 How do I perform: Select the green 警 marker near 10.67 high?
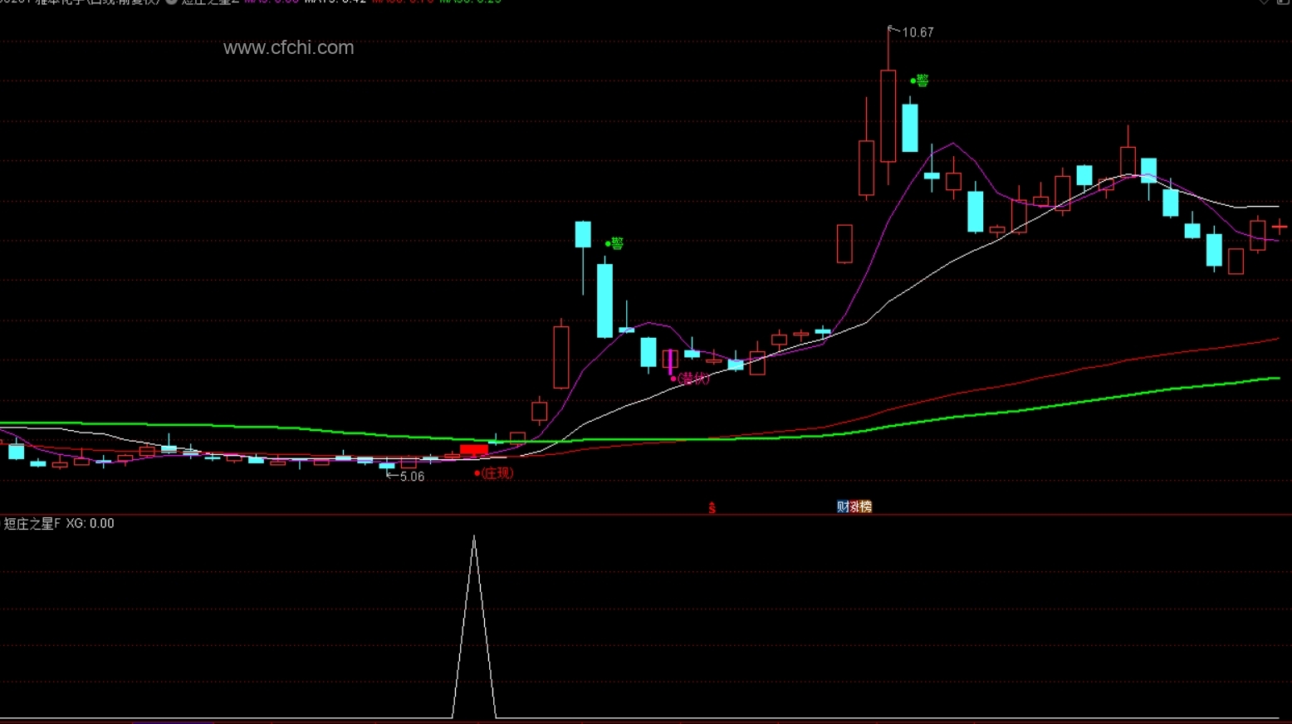919,81
